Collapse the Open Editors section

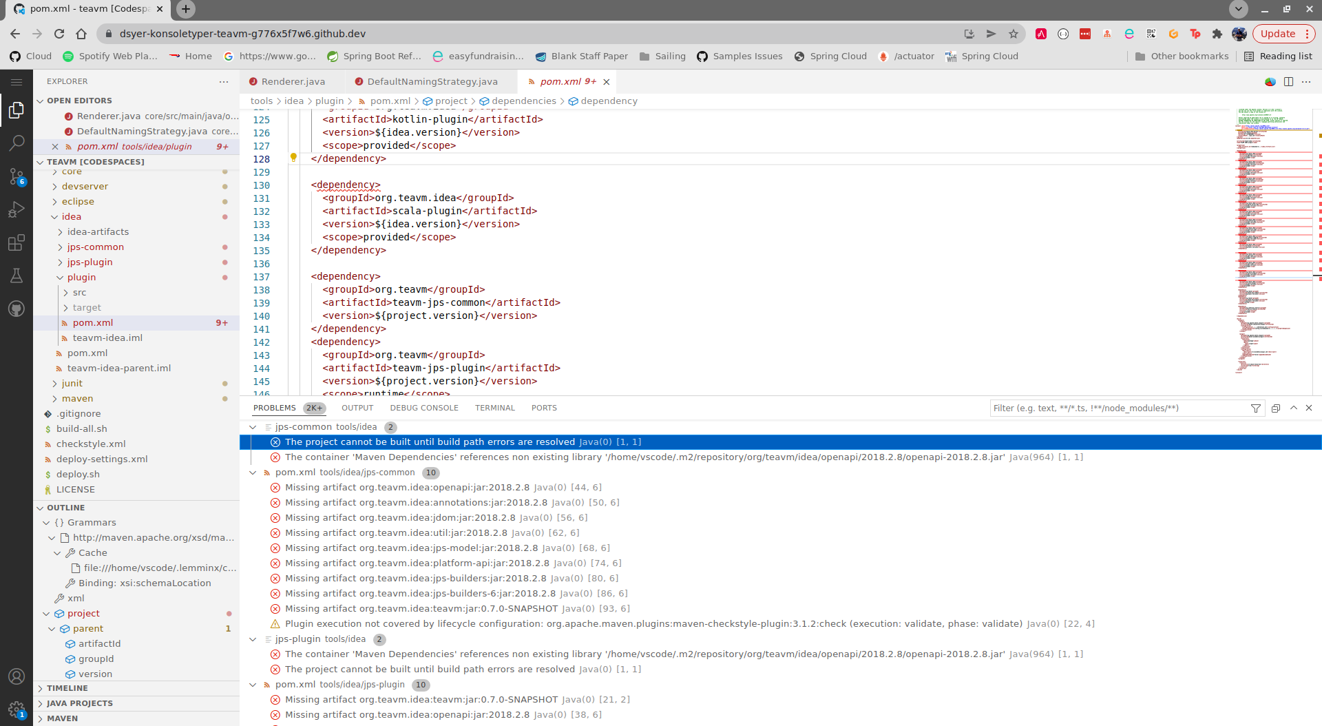tap(40, 101)
